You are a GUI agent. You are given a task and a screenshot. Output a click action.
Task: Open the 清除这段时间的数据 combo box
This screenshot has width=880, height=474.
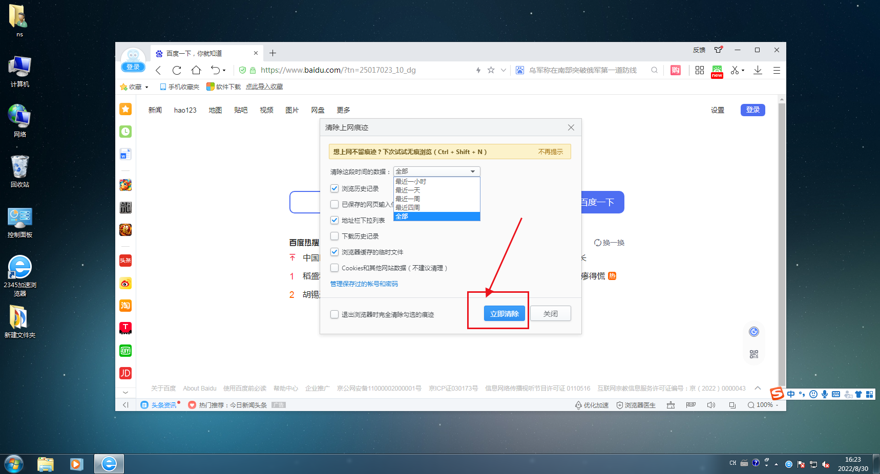tap(437, 171)
